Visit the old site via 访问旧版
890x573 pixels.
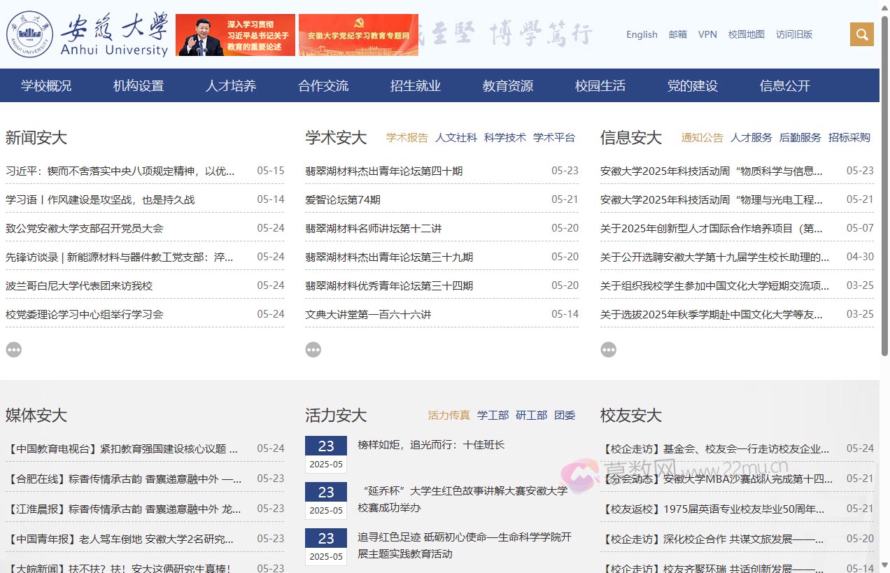click(794, 34)
